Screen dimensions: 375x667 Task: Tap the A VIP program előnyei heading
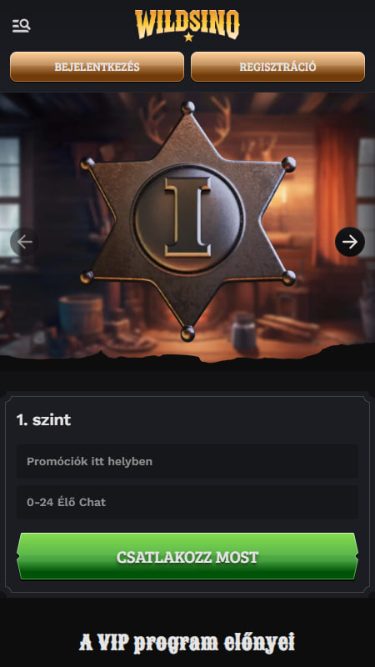pyautogui.click(x=187, y=642)
